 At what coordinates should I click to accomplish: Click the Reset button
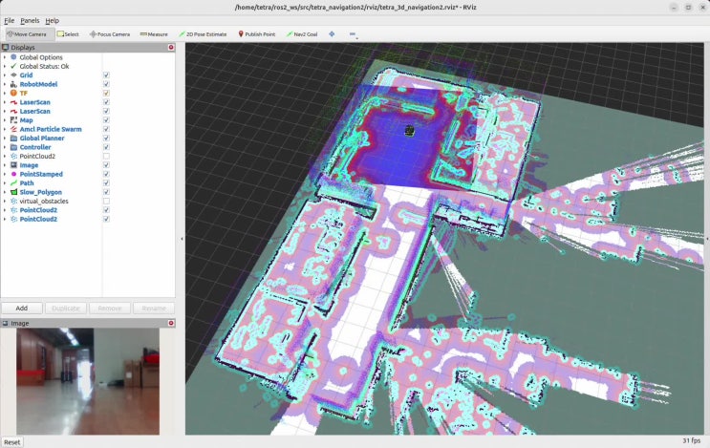11,442
